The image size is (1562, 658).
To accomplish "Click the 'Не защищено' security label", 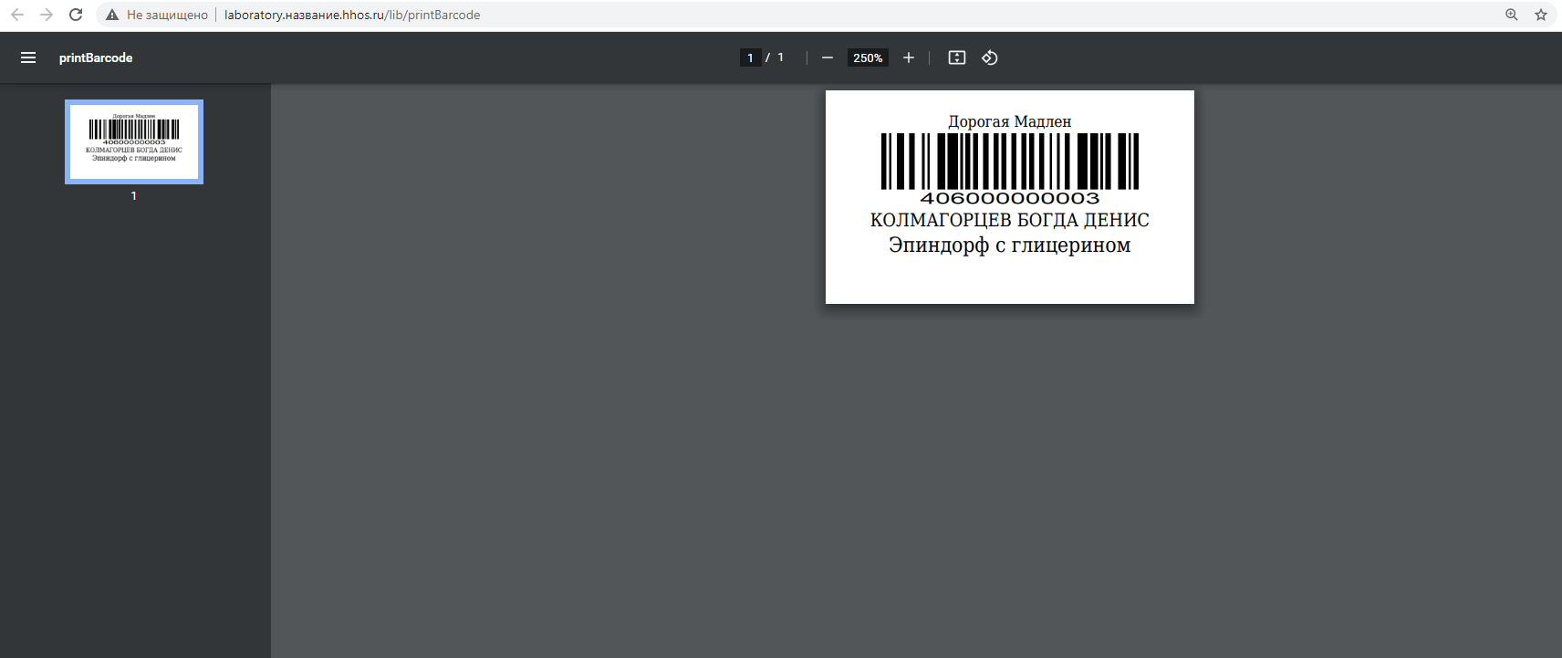I will (167, 15).
